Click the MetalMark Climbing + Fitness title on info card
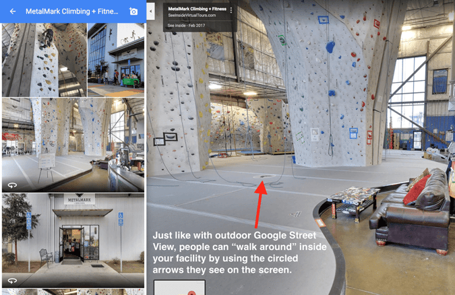 [198, 9]
